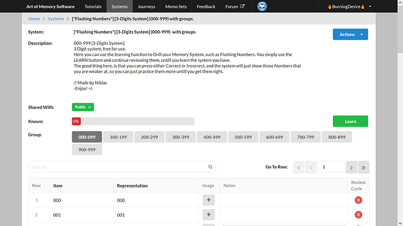Open Memo Sets in the navbar
The height and width of the screenshot is (226, 403).
tap(176, 6)
